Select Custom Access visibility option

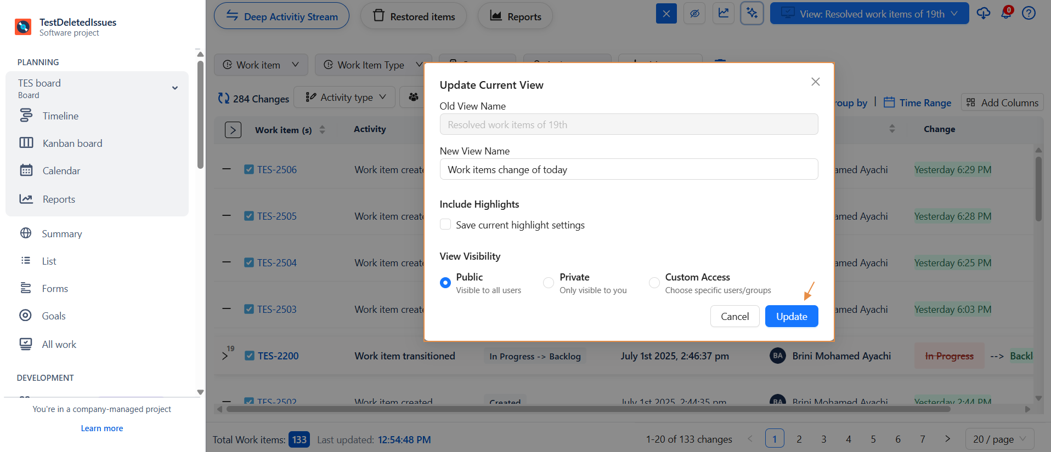pos(654,283)
